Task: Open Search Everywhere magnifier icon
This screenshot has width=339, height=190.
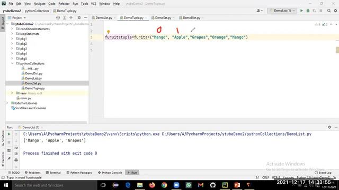Action: click(329, 11)
